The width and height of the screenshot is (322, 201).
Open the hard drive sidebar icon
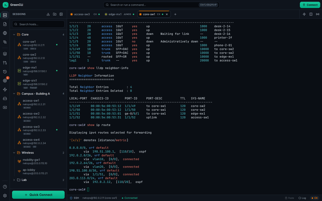5,98
